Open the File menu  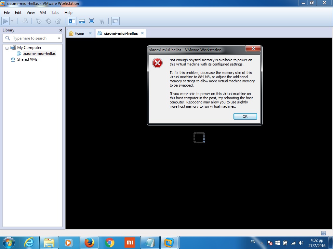pyautogui.click(x=7, y=13)
